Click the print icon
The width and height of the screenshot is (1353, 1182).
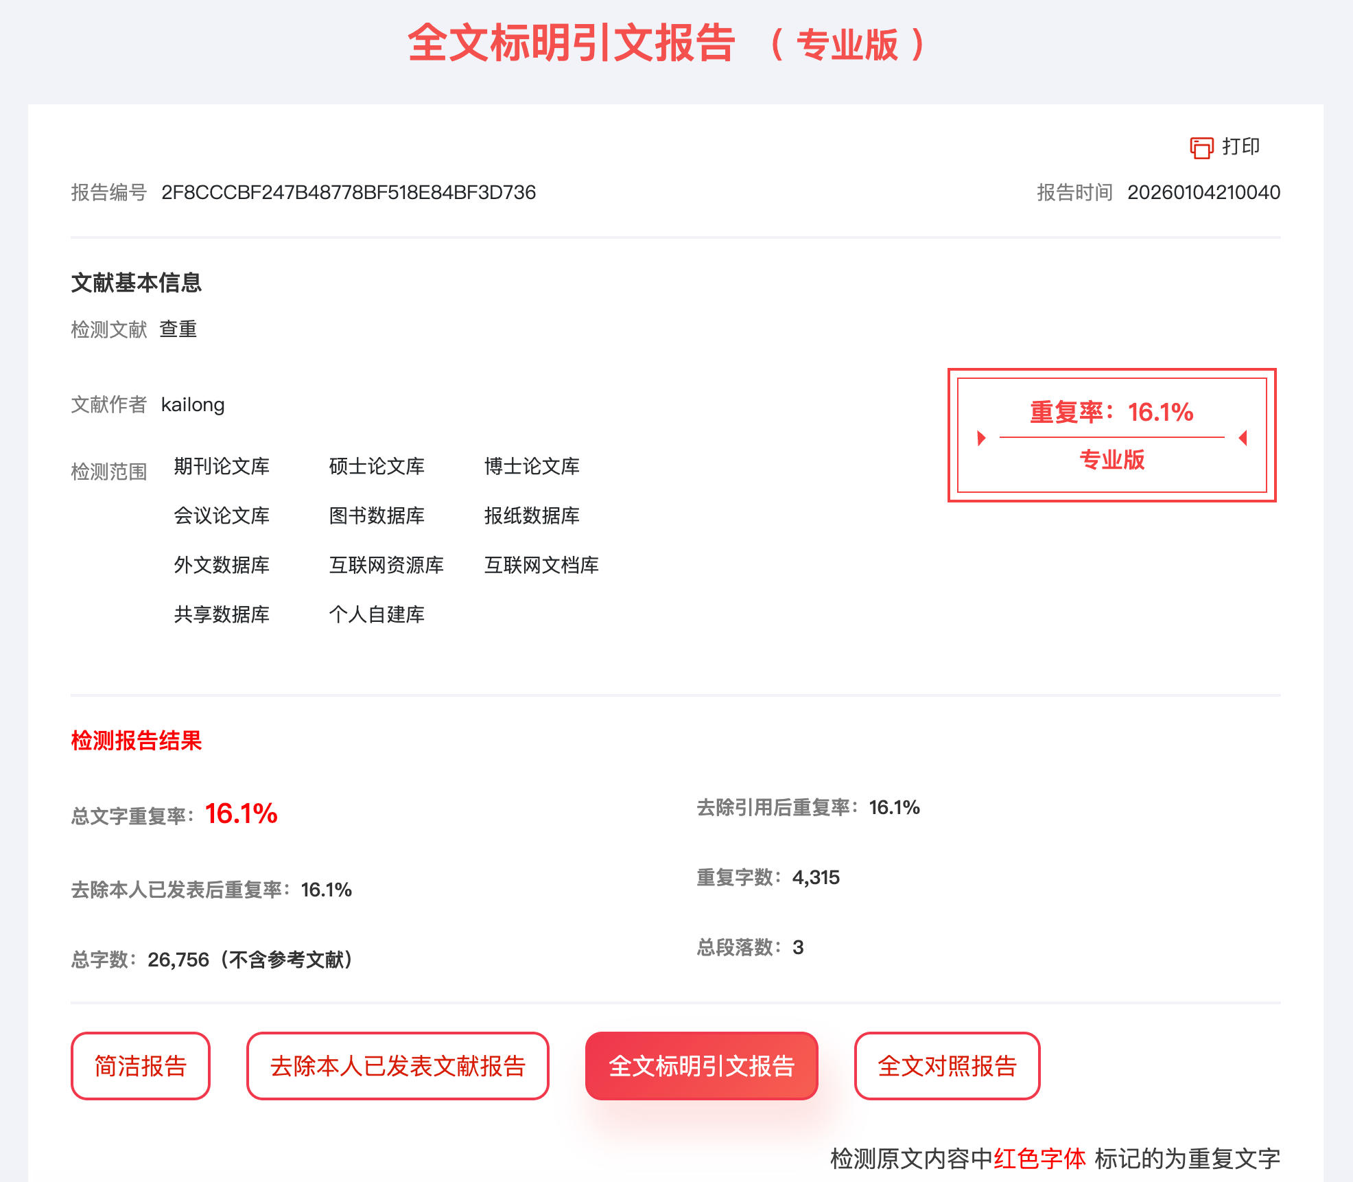[1201, 148]
